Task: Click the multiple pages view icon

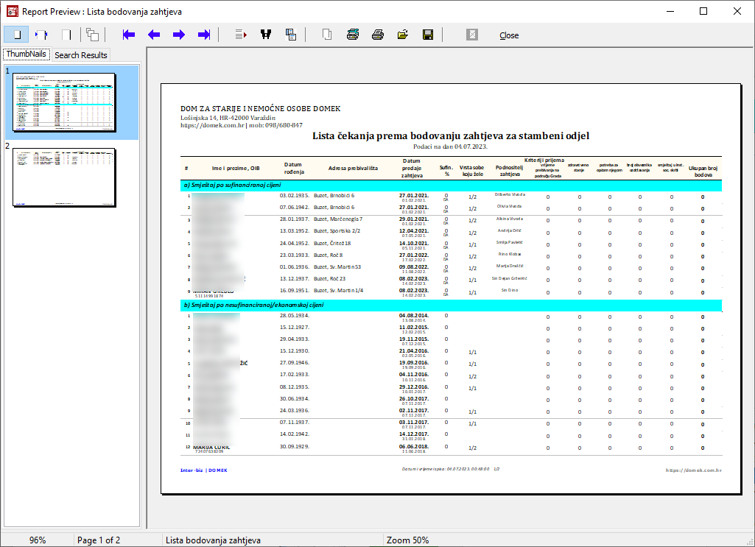Action: [92, 35]
